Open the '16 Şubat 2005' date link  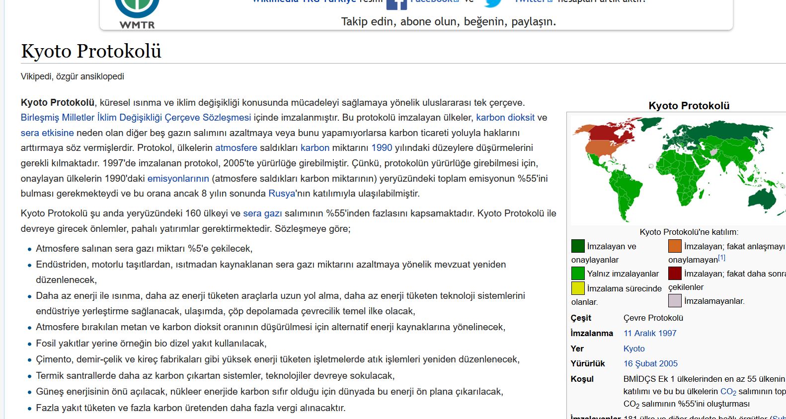click(650, 363)
